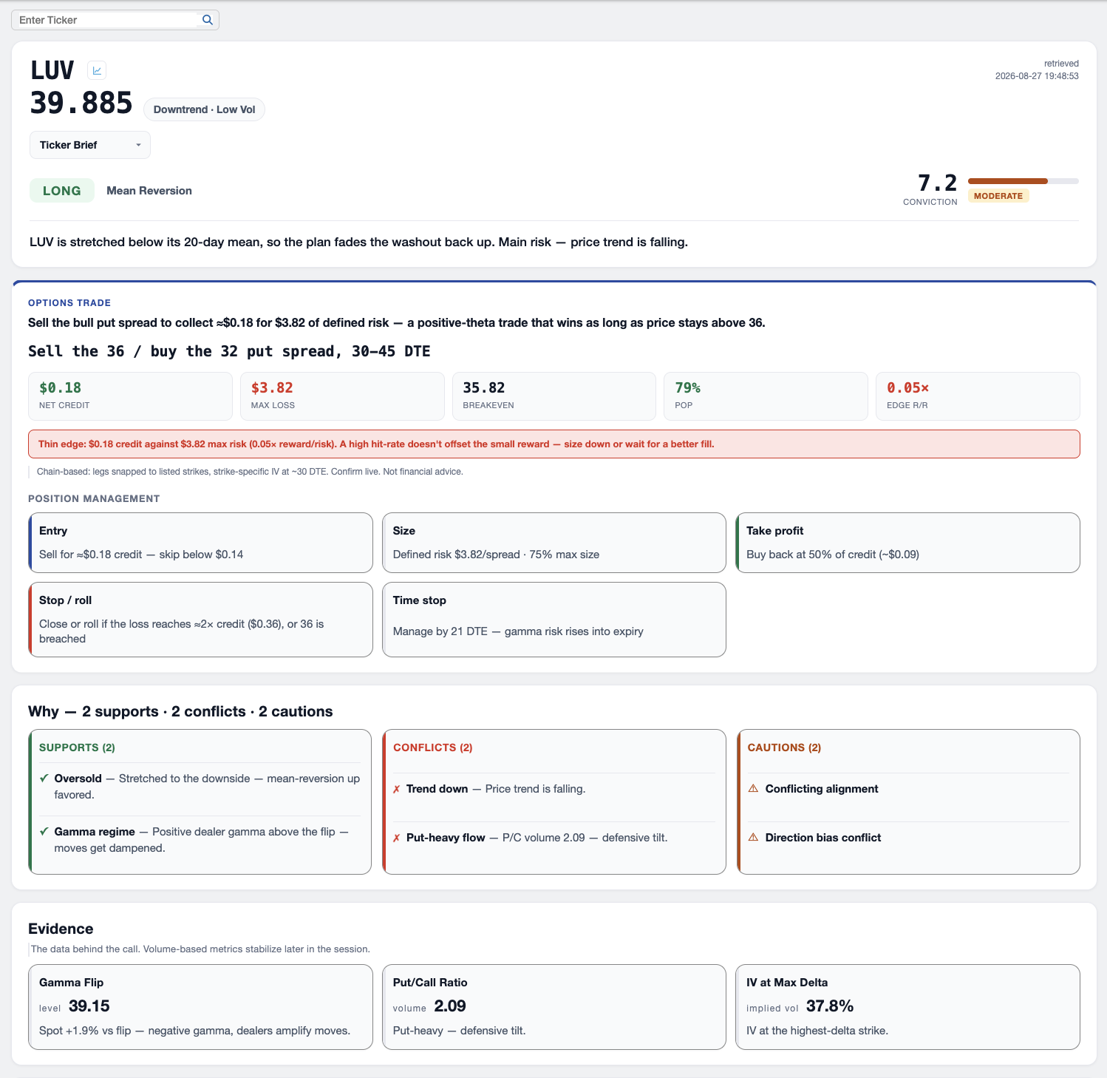
Task: Click the conviction progress bar
Action: 1023,181
